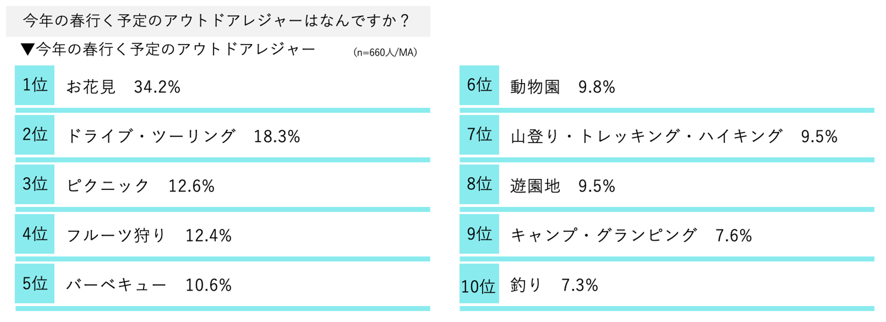Click the 6位 rank badge
This screenshot has height=322, width=886.
coord(479,85)
